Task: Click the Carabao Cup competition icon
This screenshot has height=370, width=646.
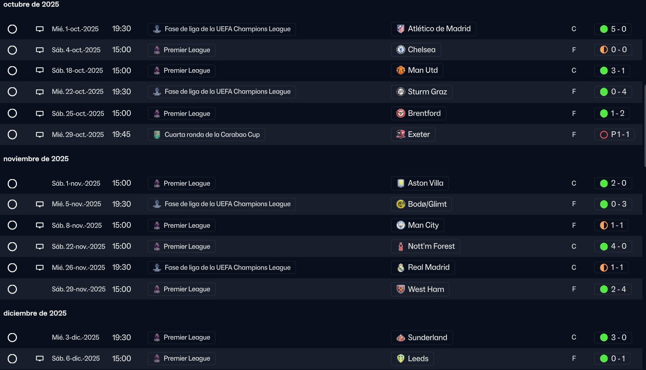Action: (x=157, y=135)
